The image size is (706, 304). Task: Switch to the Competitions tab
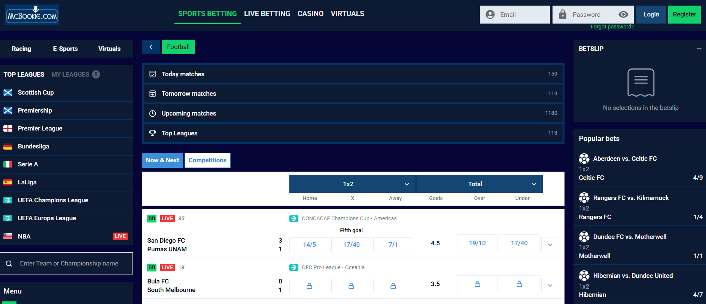point(207,160)
